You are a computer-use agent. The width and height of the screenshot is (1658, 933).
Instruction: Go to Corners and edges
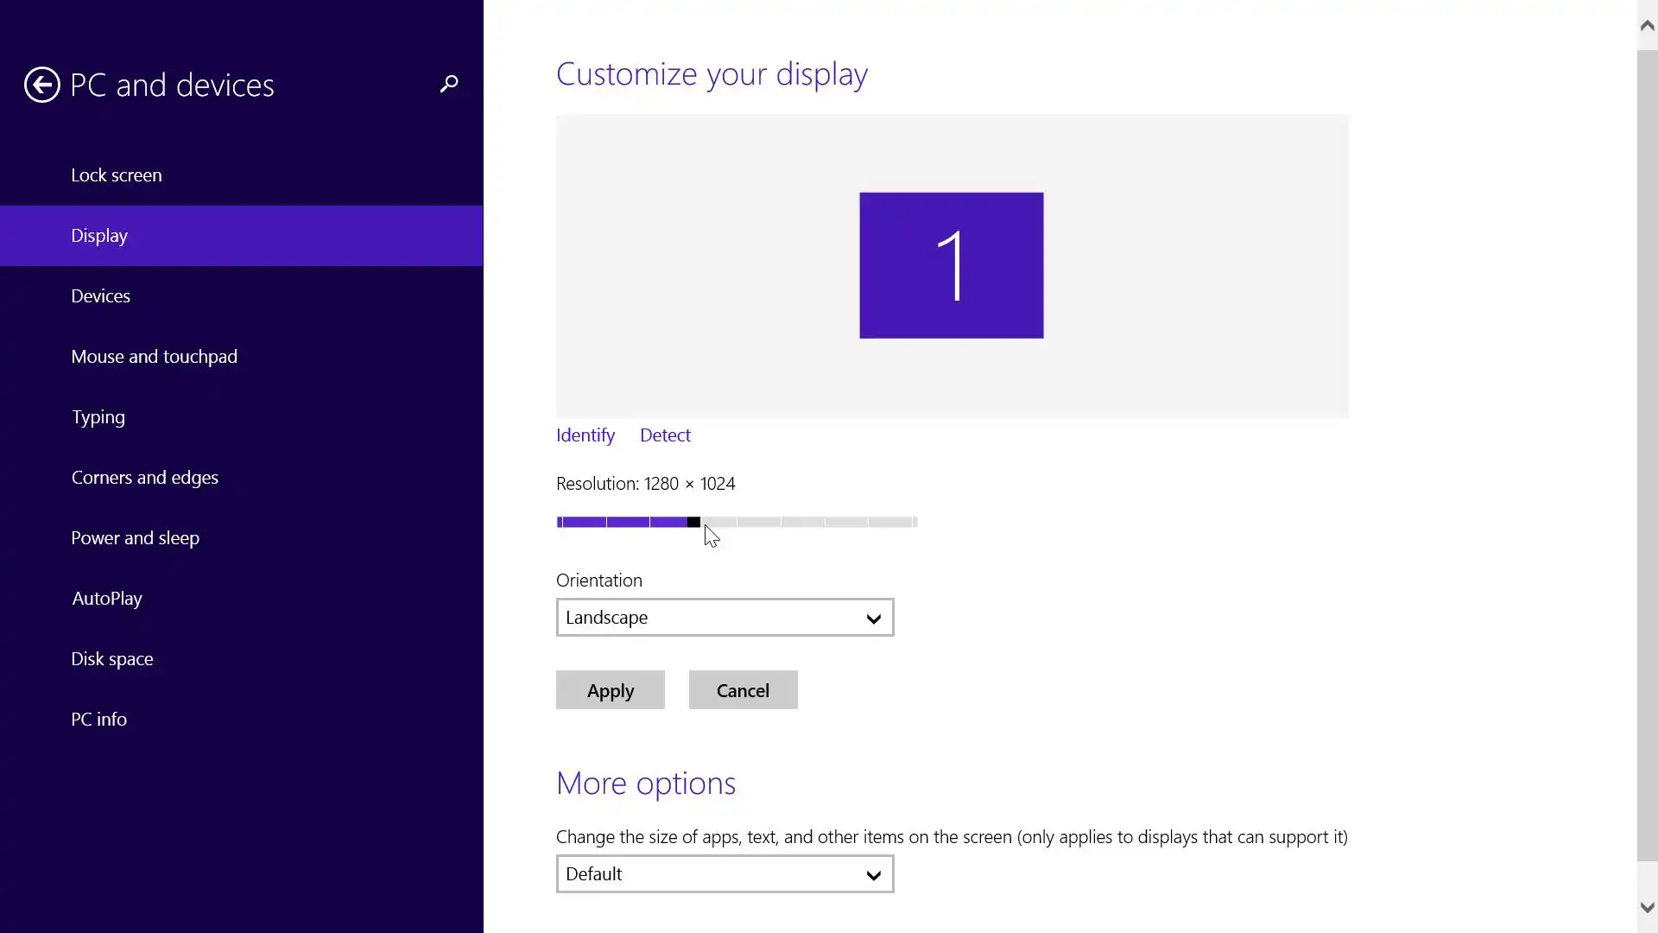point(144,478)
